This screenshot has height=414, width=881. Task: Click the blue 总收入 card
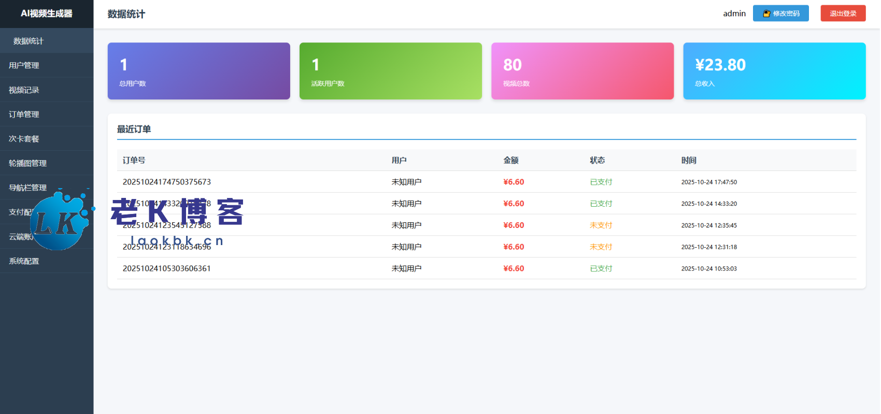click(774, 71)
